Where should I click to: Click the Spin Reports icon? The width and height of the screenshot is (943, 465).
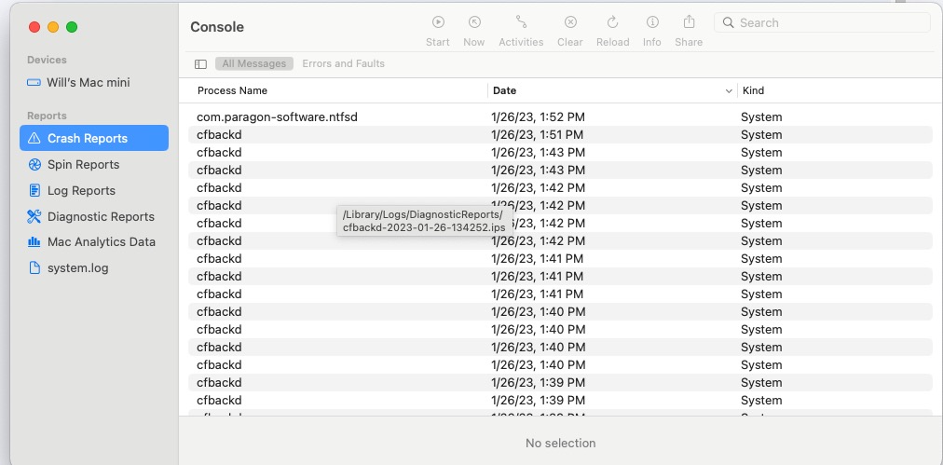pos(34,164)
